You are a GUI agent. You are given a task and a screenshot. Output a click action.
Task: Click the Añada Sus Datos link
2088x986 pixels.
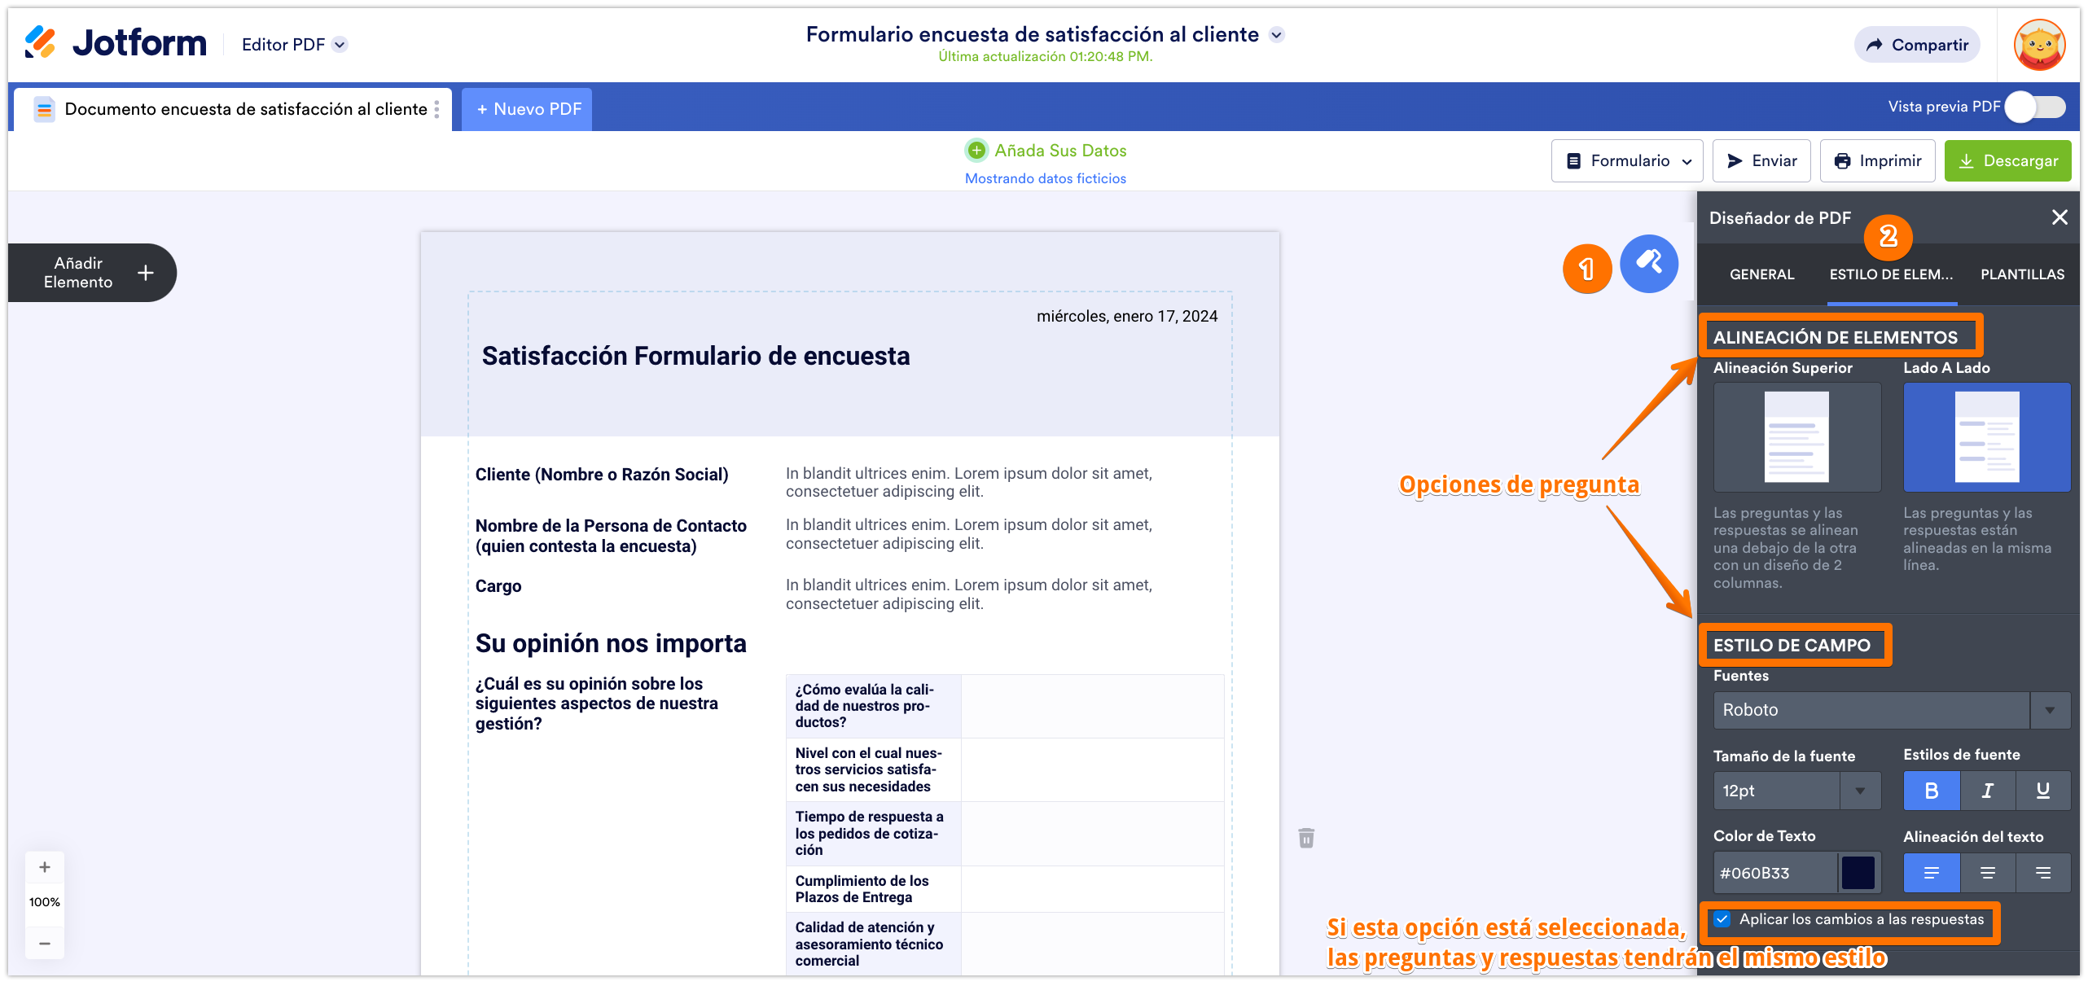tap(1059, 151)
